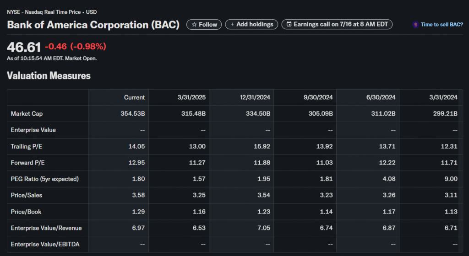Viewport: 469px width, 256px height.
Task: Select the 3/31/2025 column header
Action: pos(191,97)
